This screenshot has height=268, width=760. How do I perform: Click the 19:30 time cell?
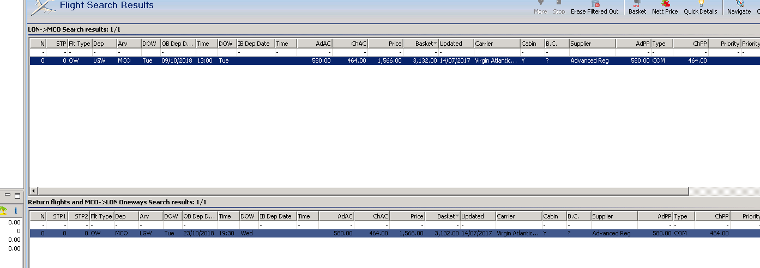coord(228,233)
